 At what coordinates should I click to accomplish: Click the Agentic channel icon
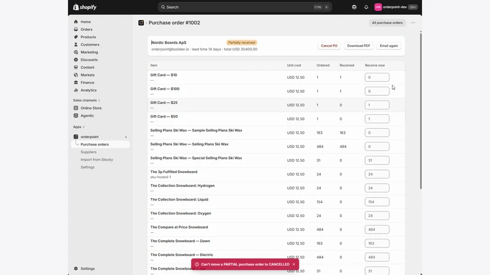tap(75, 116)
